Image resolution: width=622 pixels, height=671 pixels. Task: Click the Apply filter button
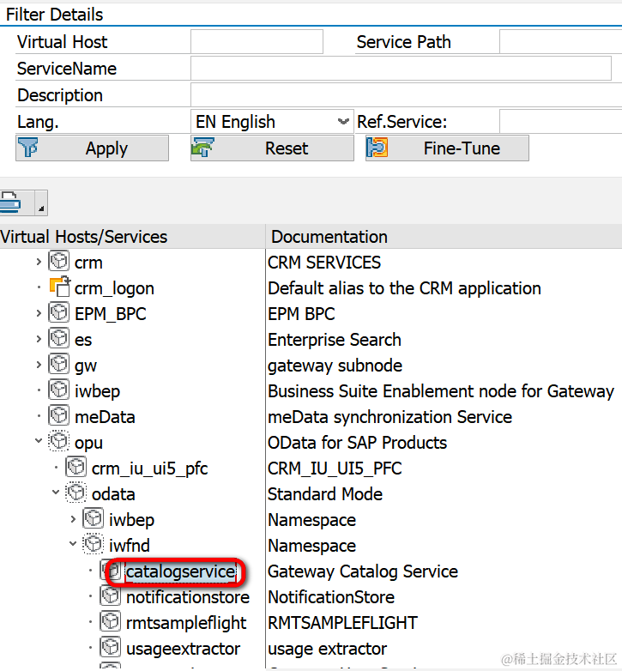point(92,148)
